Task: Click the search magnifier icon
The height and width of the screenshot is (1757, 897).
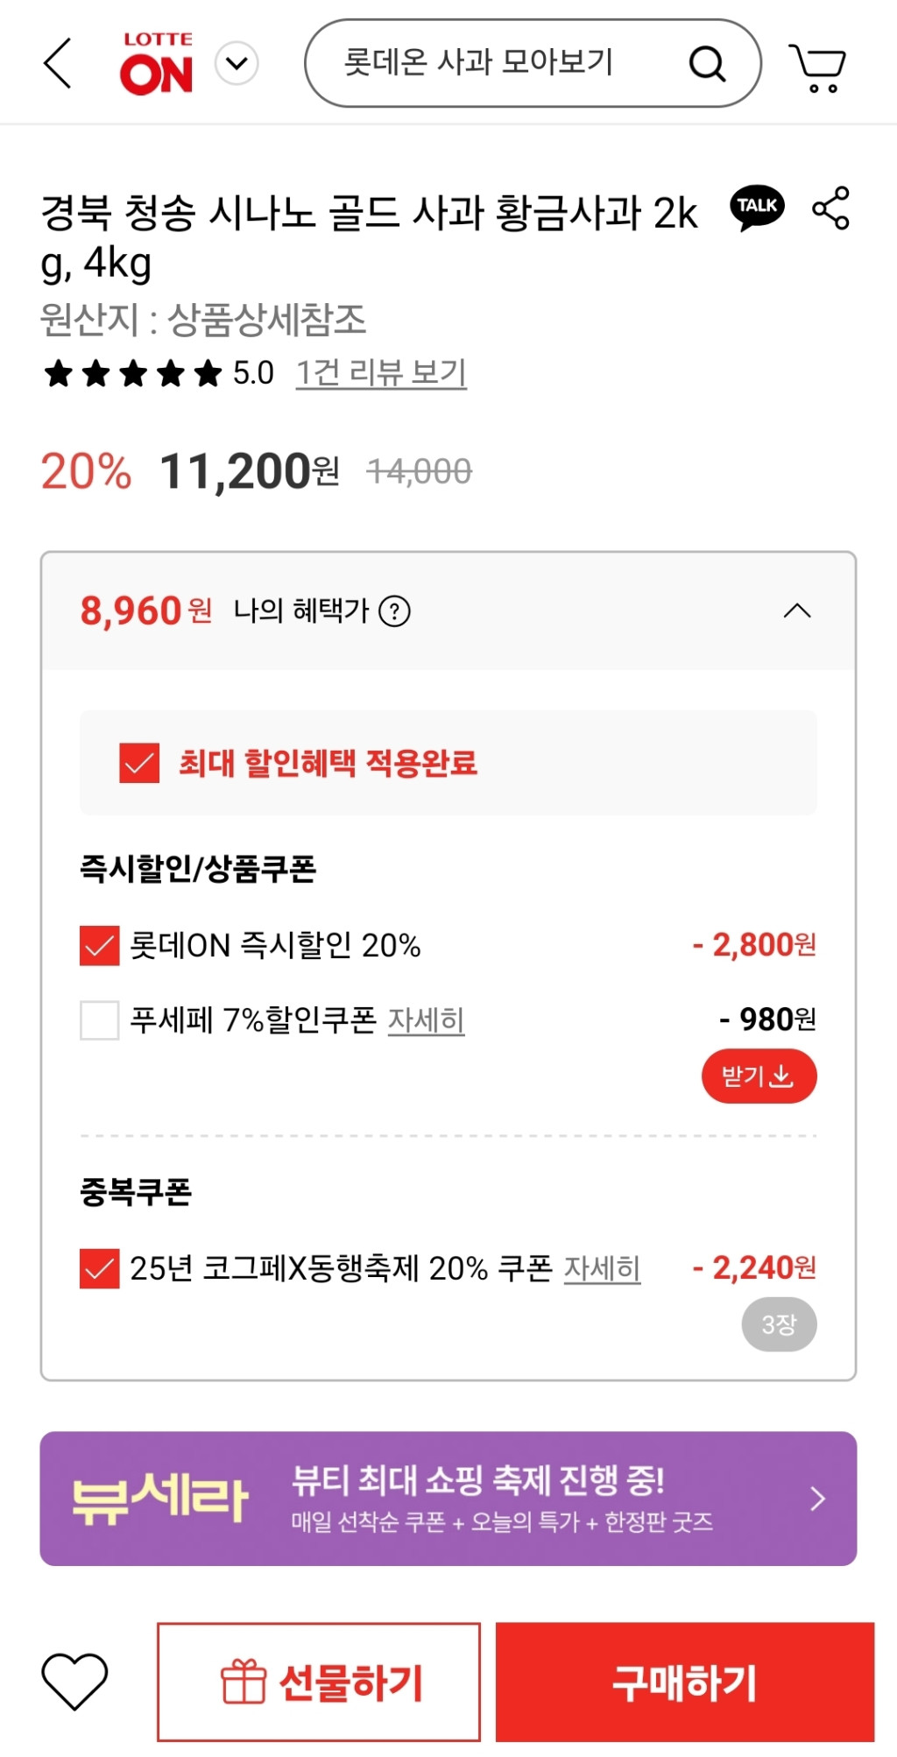Action: coord(707,64)
